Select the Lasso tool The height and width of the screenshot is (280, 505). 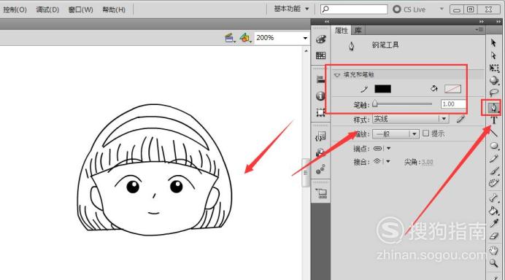[x=494, y=93]
